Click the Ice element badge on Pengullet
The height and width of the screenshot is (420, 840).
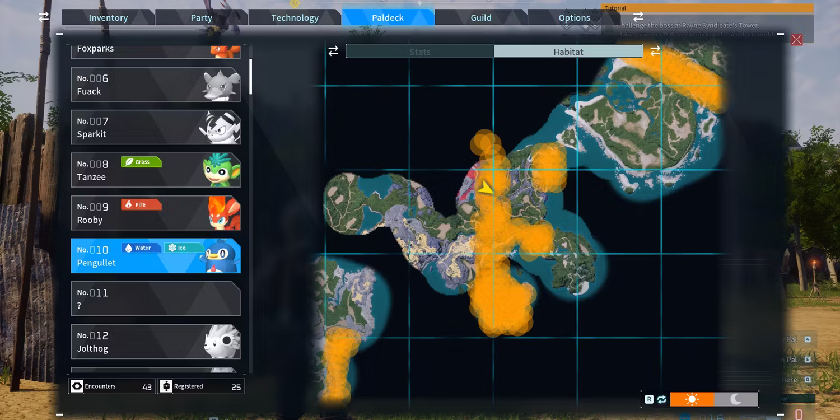pos(184,248)
